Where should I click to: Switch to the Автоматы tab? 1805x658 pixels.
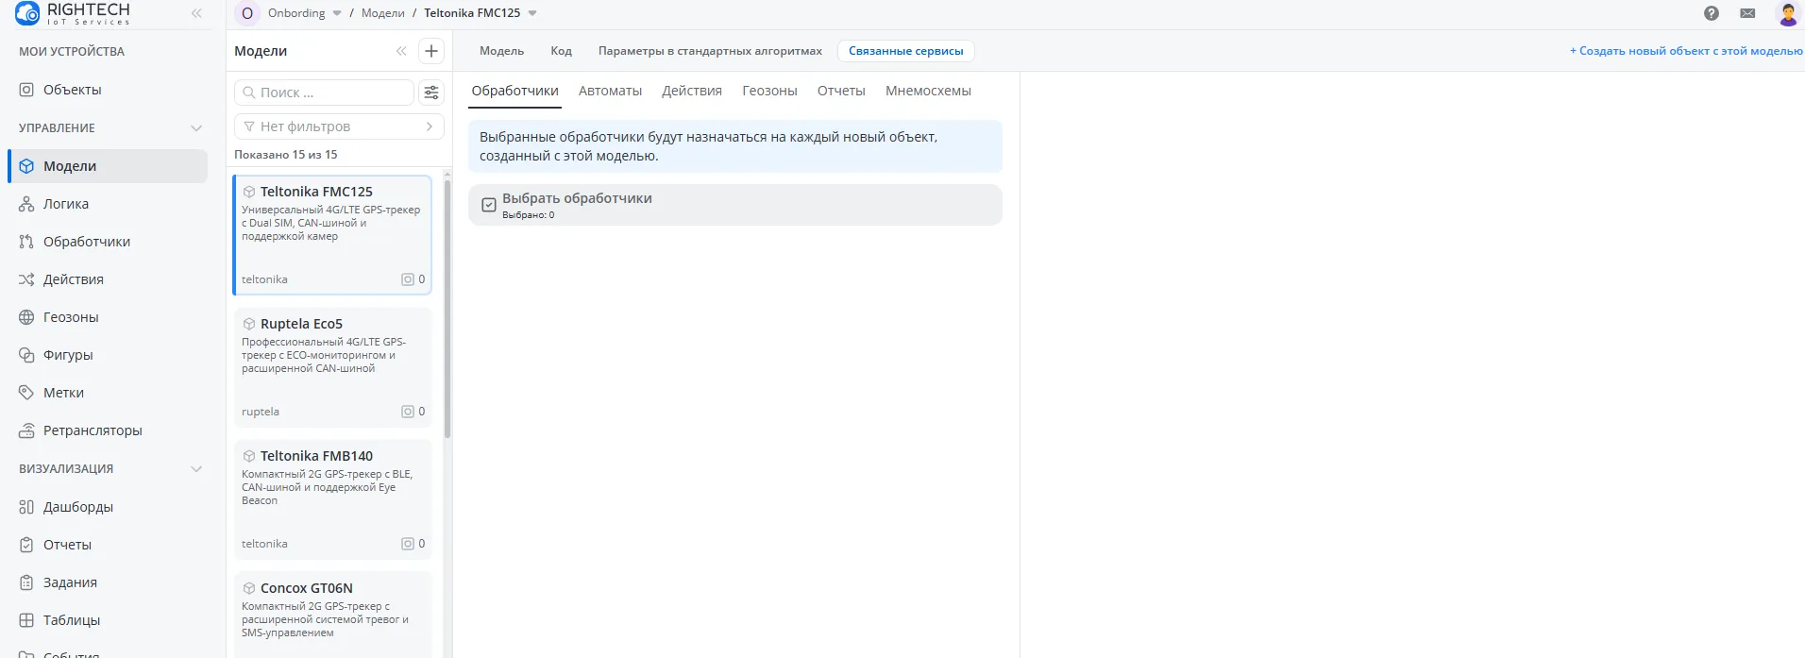click(610, 92)
